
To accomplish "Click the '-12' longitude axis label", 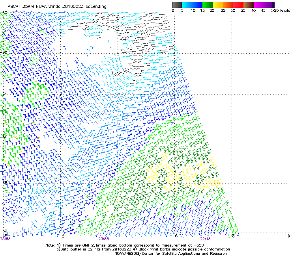I will [60, 236].
